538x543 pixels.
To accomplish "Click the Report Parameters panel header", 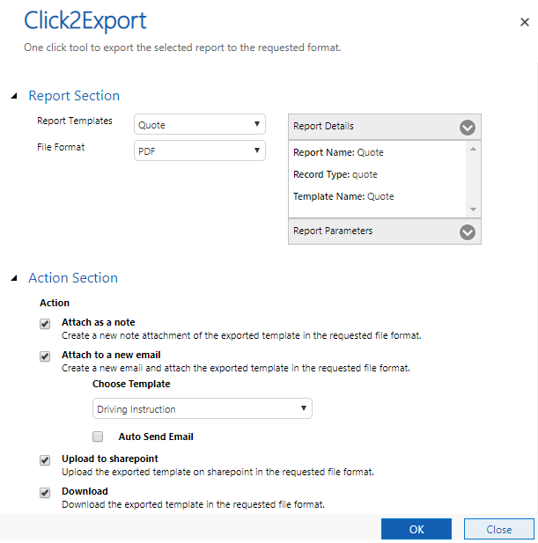I will click(x=385, y=231).
